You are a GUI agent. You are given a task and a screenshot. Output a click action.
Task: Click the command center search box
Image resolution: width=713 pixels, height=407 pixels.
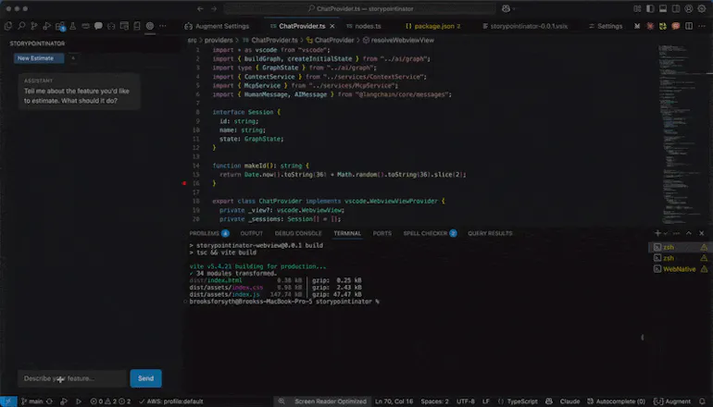[359, 8]
